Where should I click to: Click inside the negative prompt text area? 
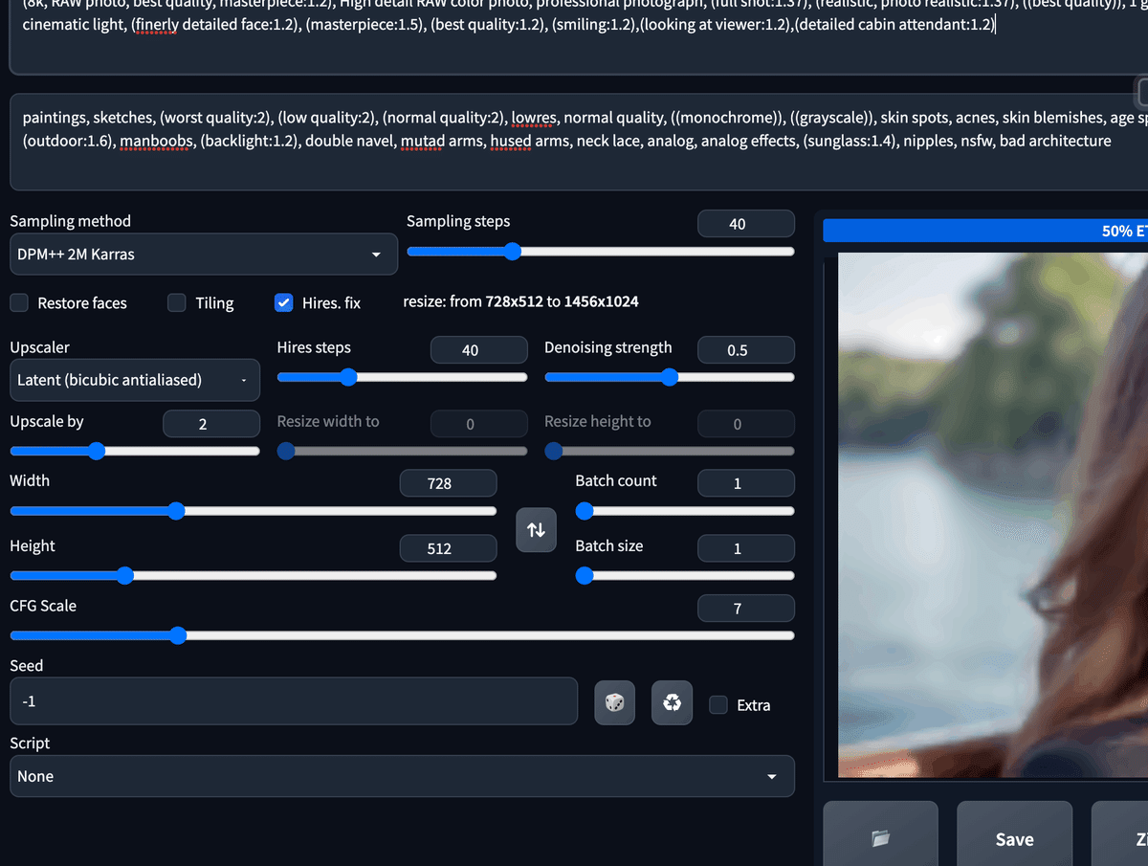pos(578,142)
